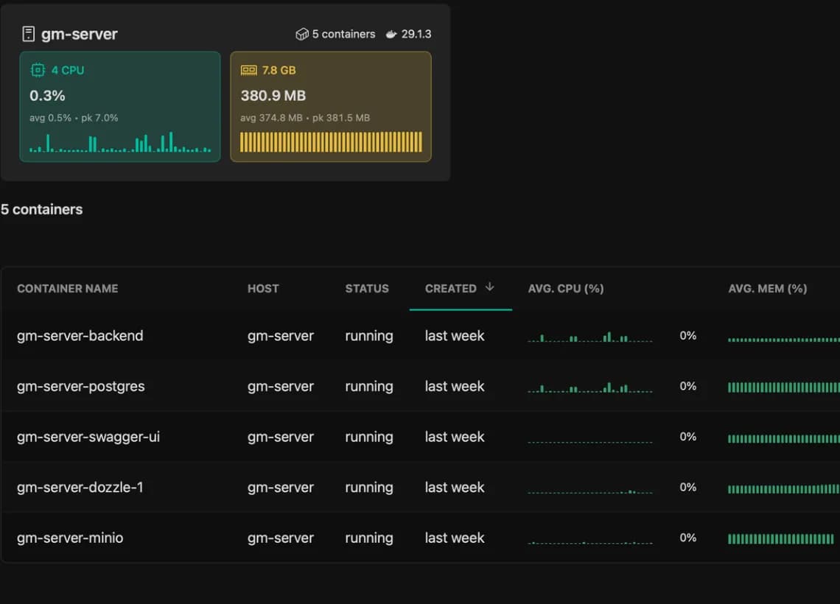
Task: Sort by Created column header
Action: click(x=450, y=289)
